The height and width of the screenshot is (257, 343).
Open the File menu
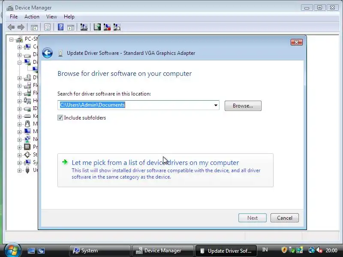(x=14, y=17)
